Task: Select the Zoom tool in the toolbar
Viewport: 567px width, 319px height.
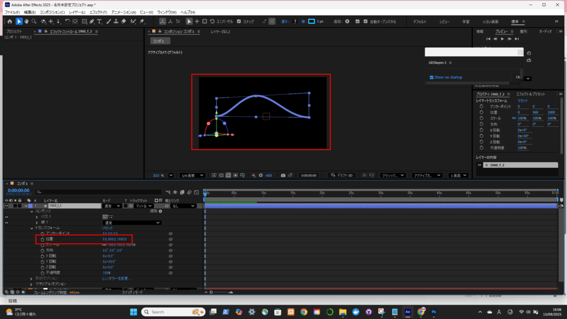Action: 34,21
